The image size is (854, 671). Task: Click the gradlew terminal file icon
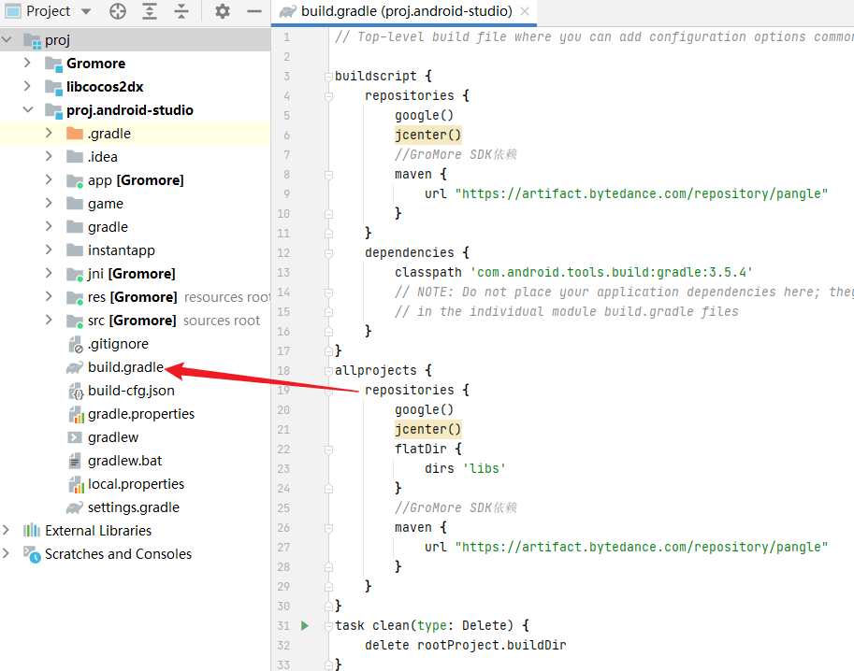[x=75, y=437]
